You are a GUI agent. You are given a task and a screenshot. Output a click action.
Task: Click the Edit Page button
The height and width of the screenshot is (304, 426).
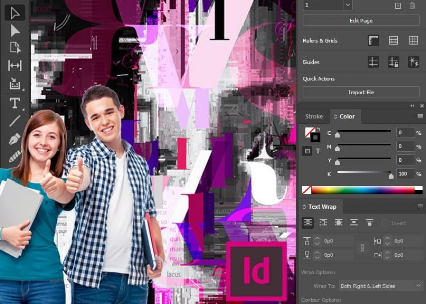tap(361, 20)
